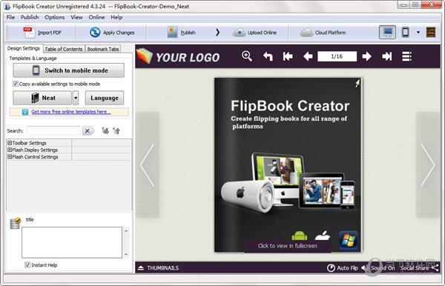Expand Flash Control Settings tree node
Image resolution: width=445 pixels, height=286 pixels.
point(10,157)
